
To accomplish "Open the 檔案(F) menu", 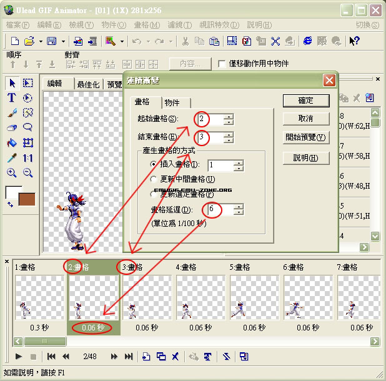I will pyautogui.click(x=17, y=25).
